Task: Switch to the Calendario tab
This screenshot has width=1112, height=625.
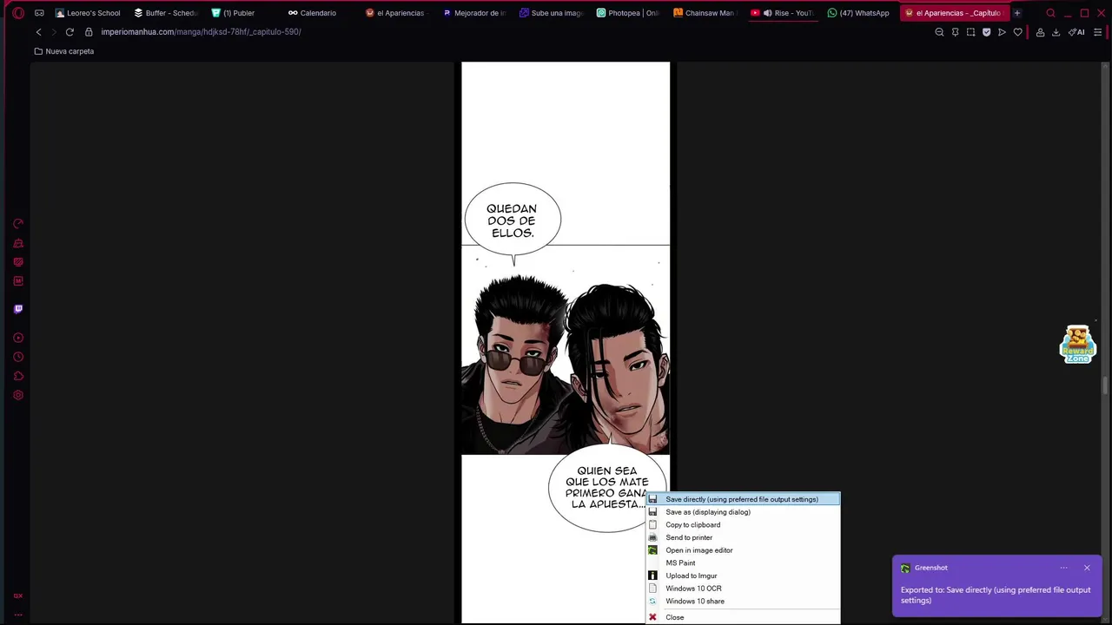Action: (312, 13)
